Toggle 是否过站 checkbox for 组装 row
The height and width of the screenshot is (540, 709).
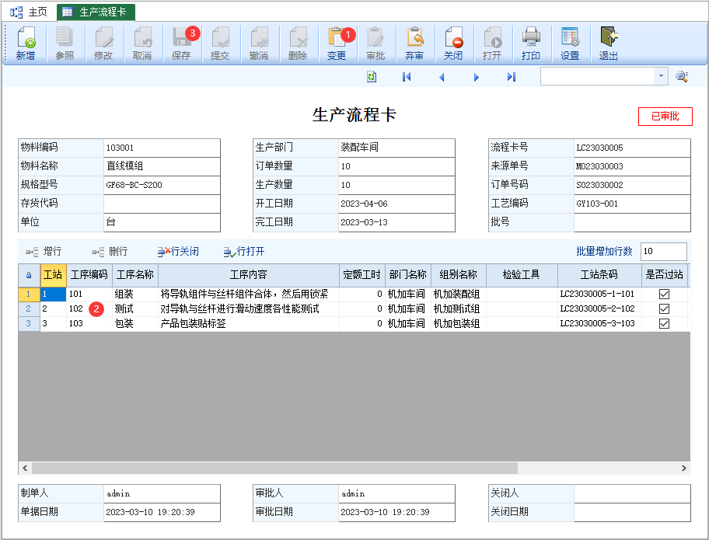coord(664,294)
